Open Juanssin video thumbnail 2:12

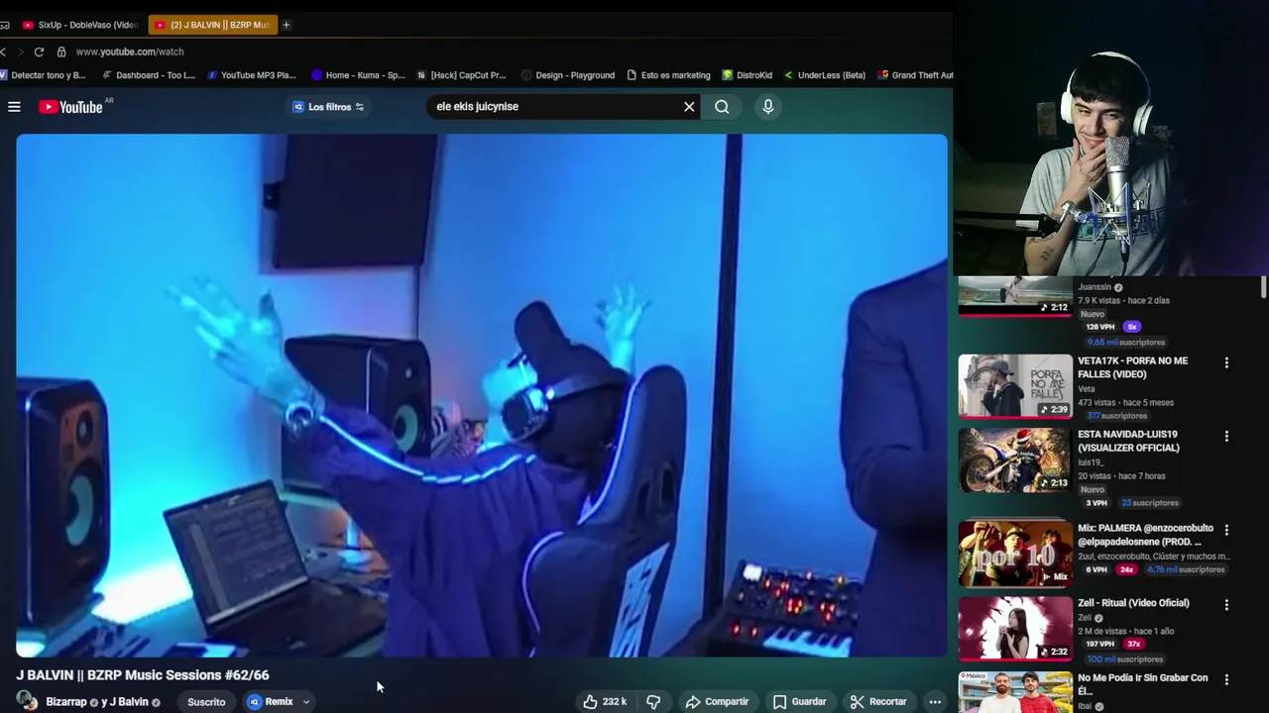1015,296
